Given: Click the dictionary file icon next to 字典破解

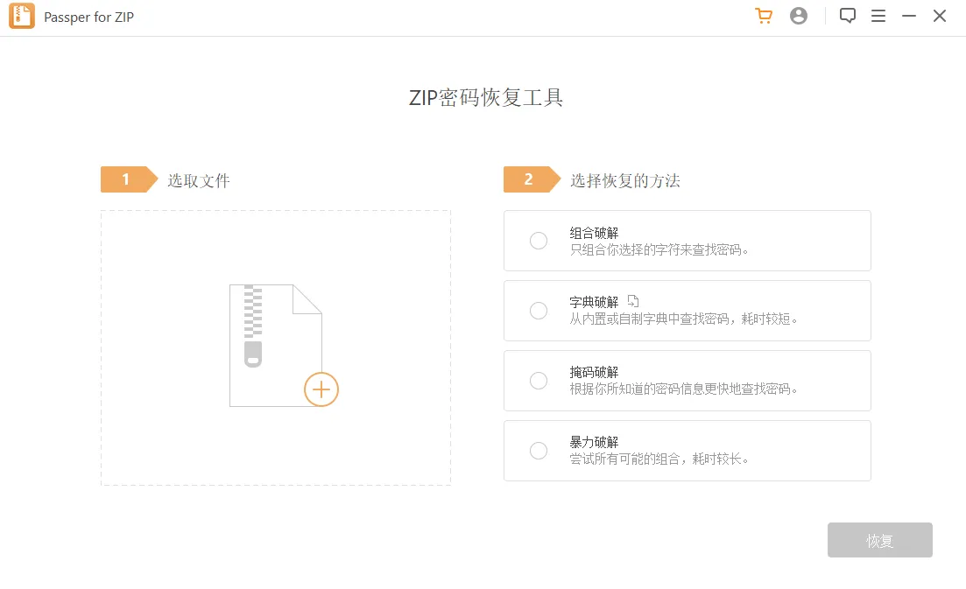Looking at the screenshot, I should click(632, 301).
